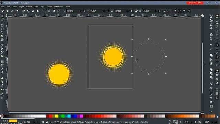Open the mm units dropdown
This screenshot has height=124, width=220.
(166, 11)
